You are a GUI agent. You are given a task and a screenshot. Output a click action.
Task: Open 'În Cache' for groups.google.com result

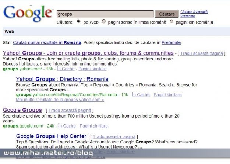click(x=67, y=126)
